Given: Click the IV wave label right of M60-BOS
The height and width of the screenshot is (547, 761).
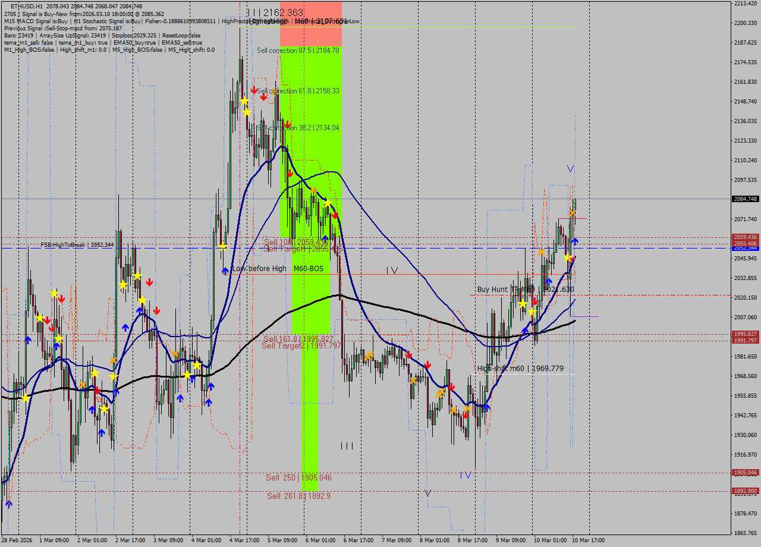Looking at the screenshot, I should coord(392,271).
